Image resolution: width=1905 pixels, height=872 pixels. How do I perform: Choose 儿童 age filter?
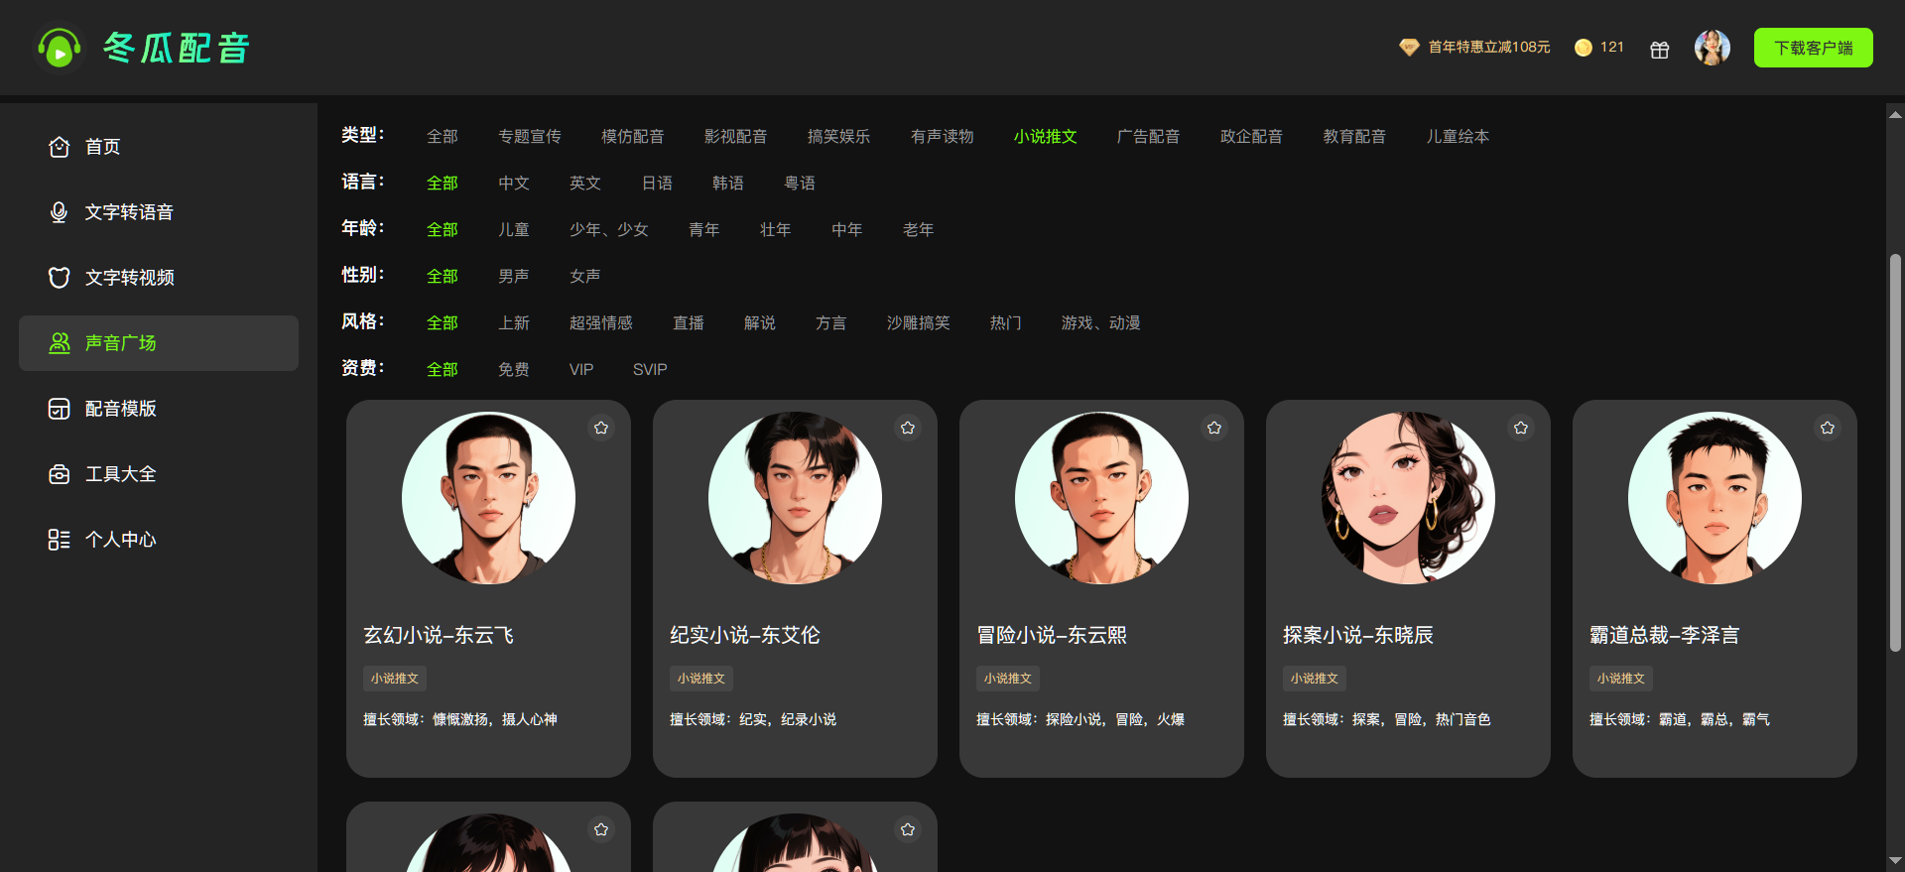point(514,229)
